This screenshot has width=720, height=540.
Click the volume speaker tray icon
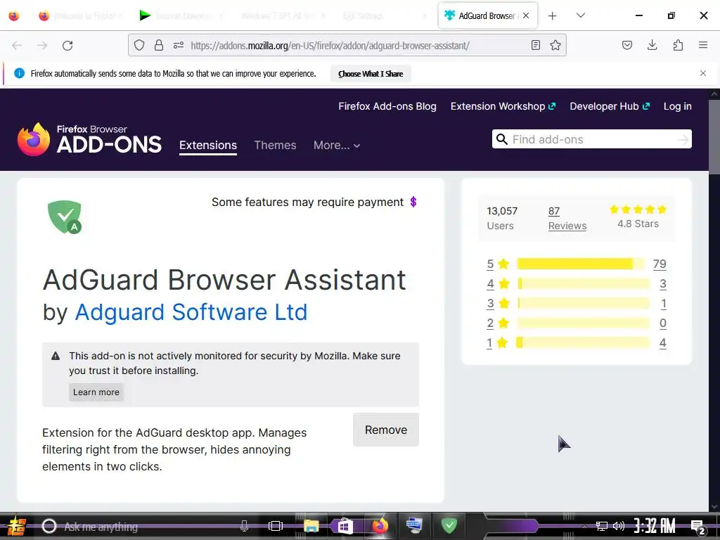(619, 526)
